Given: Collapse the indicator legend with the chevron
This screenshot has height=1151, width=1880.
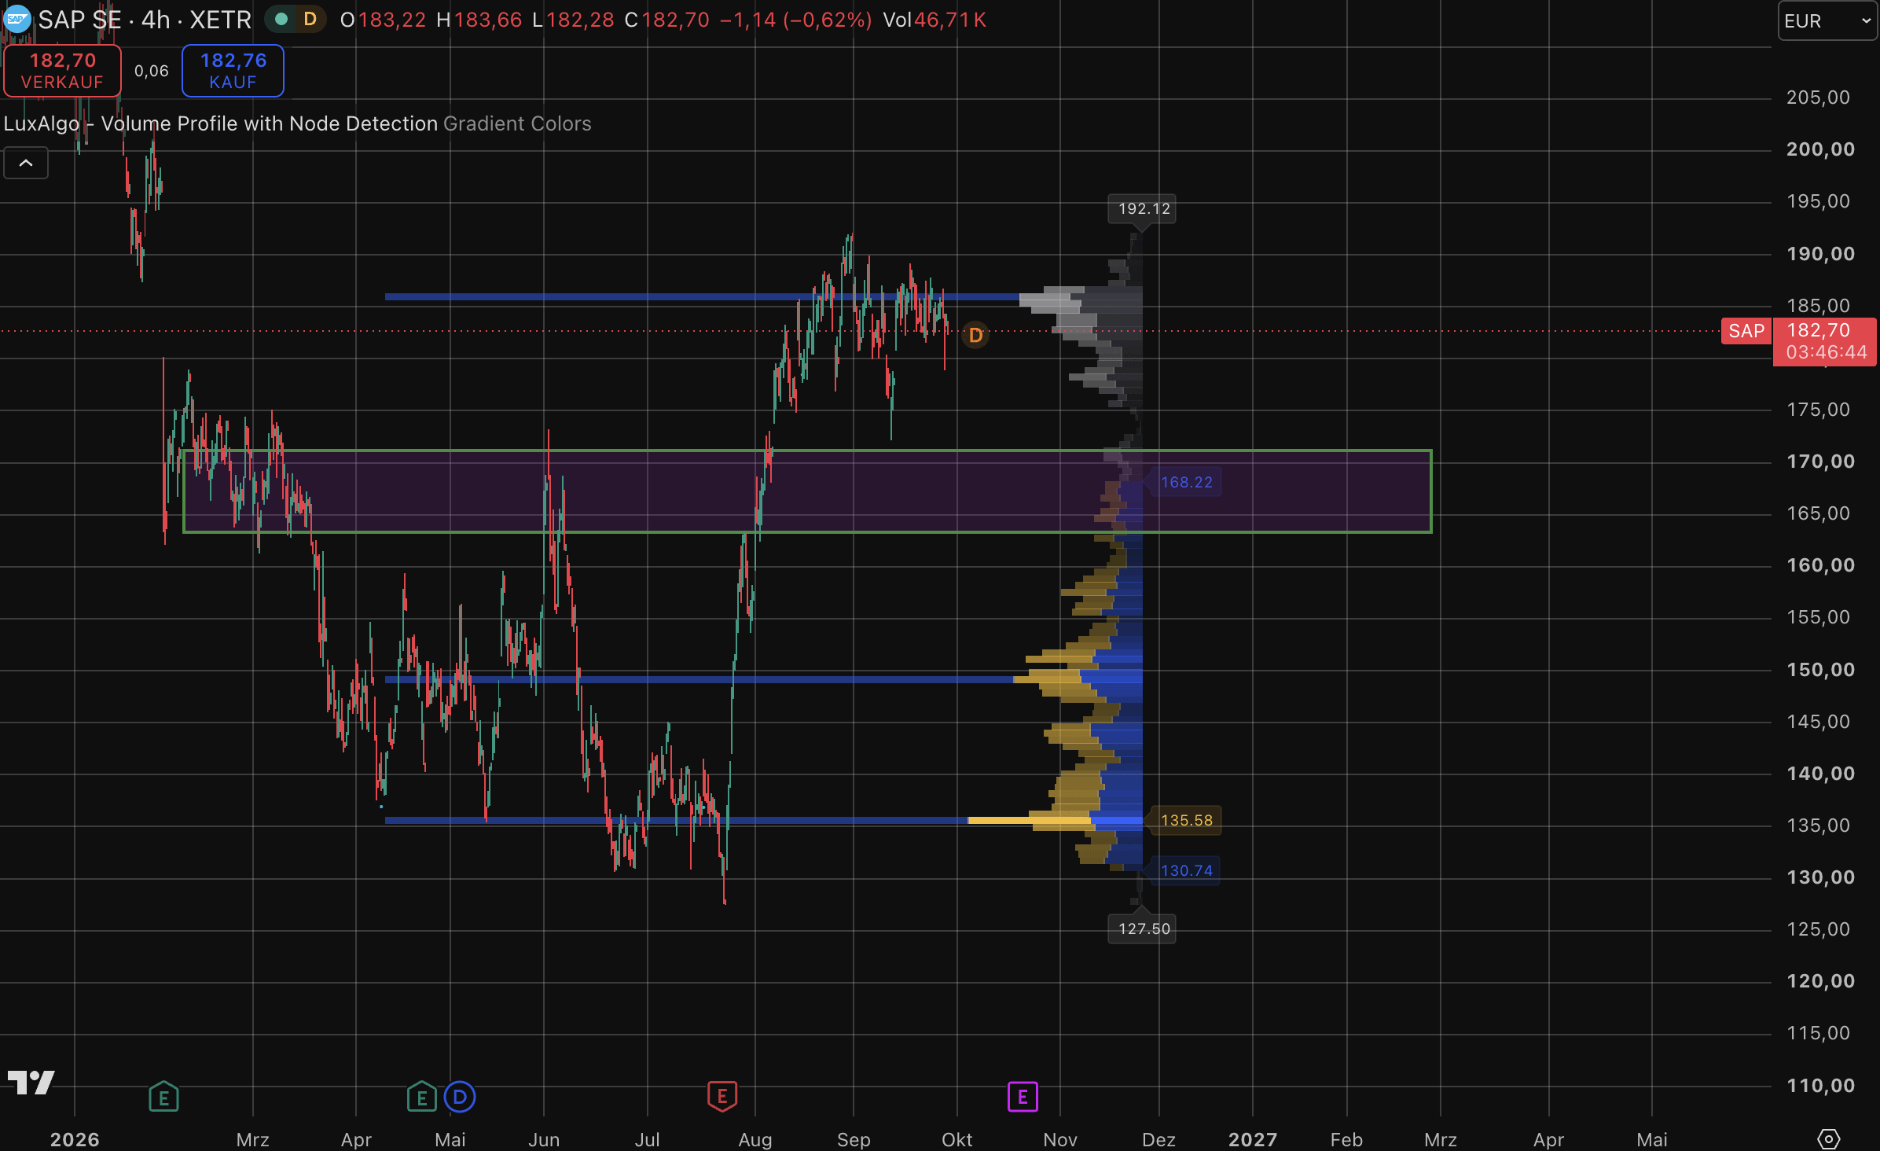Looking at the screenshot, I should (x=26, y=164).
